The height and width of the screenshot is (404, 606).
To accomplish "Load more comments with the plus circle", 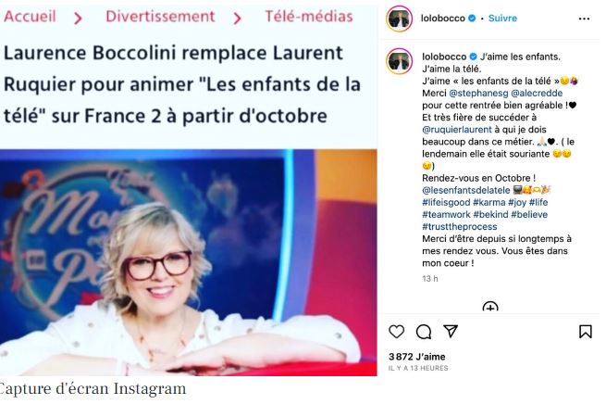I will [490, 308].
